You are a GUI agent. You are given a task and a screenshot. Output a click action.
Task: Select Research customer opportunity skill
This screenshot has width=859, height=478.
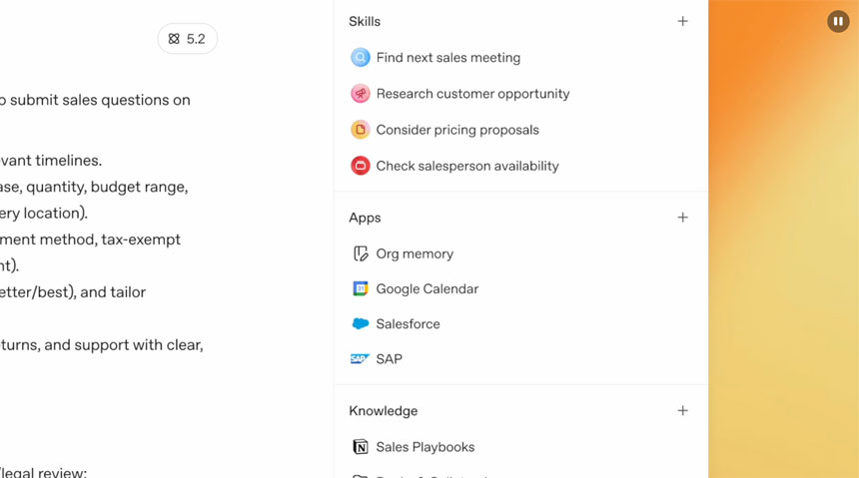click(472, 94)
